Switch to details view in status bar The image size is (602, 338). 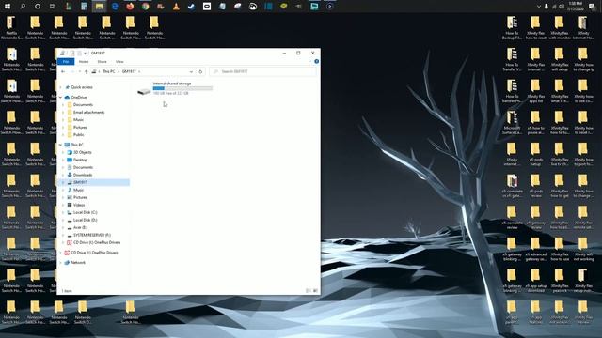point(308,291)
